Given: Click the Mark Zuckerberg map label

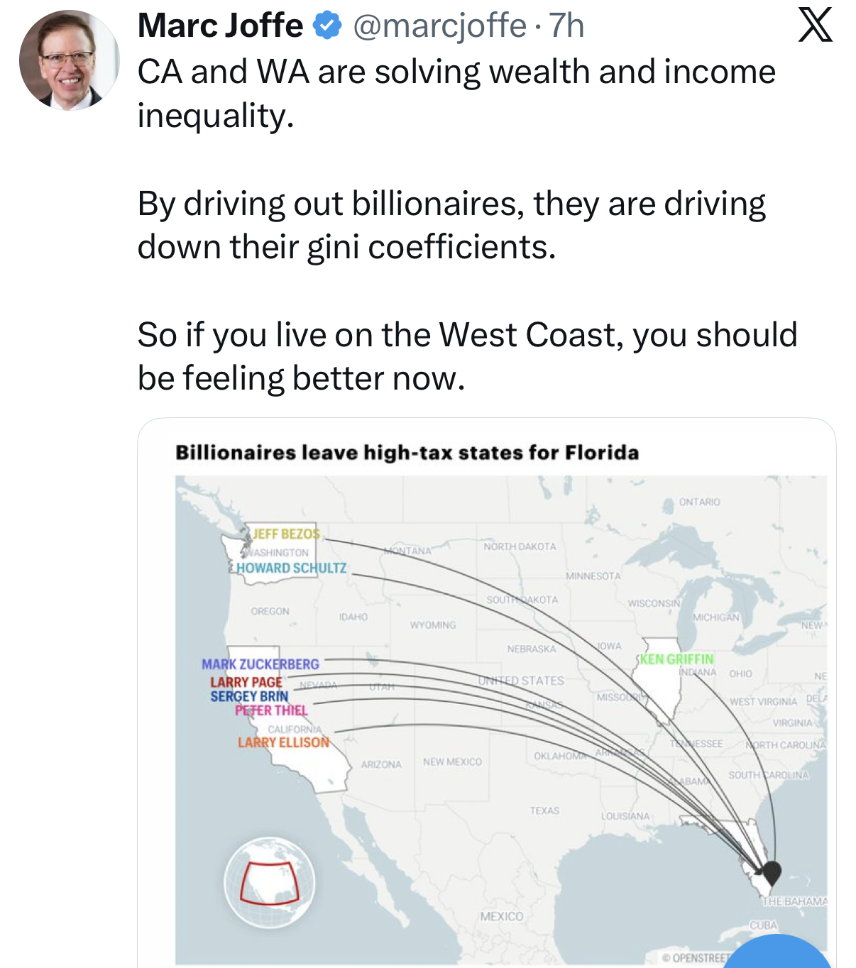Looking at the screenshot, I should (x=260, y=664).
